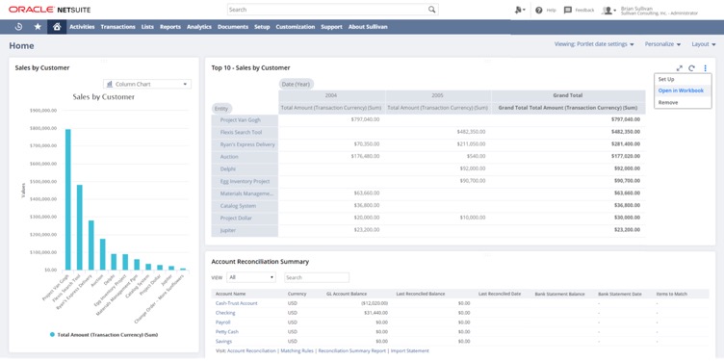Click the Catalog System row header

(245, 206)
